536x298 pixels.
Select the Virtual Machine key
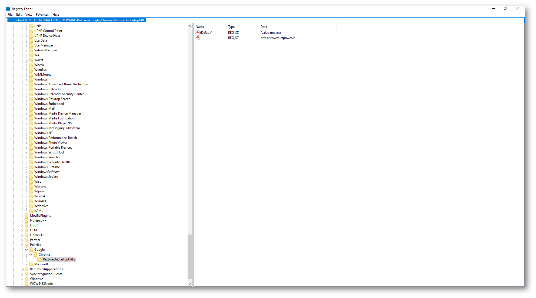click(x=46, y=50)
